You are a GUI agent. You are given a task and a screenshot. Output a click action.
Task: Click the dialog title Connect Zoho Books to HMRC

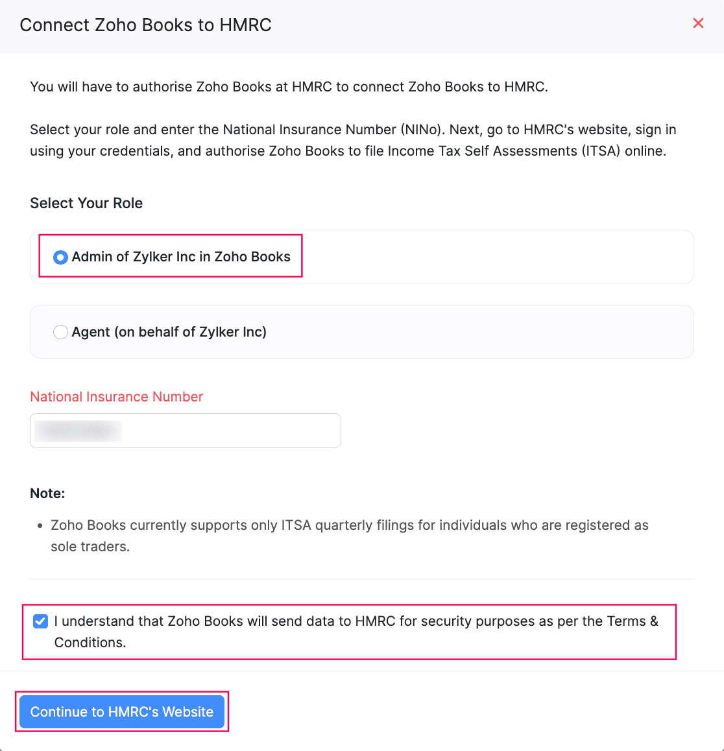coord(145,25)
